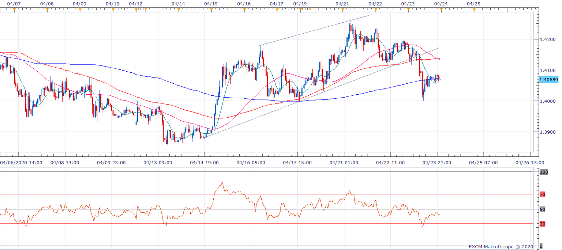562x250 pixels.
Task: Click the orange marker under 04/22
Action: [x=375, y=10]
